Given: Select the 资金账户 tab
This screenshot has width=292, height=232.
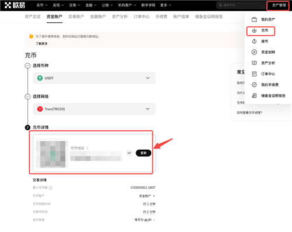Looking at the screenshot, I should [54, 16].
